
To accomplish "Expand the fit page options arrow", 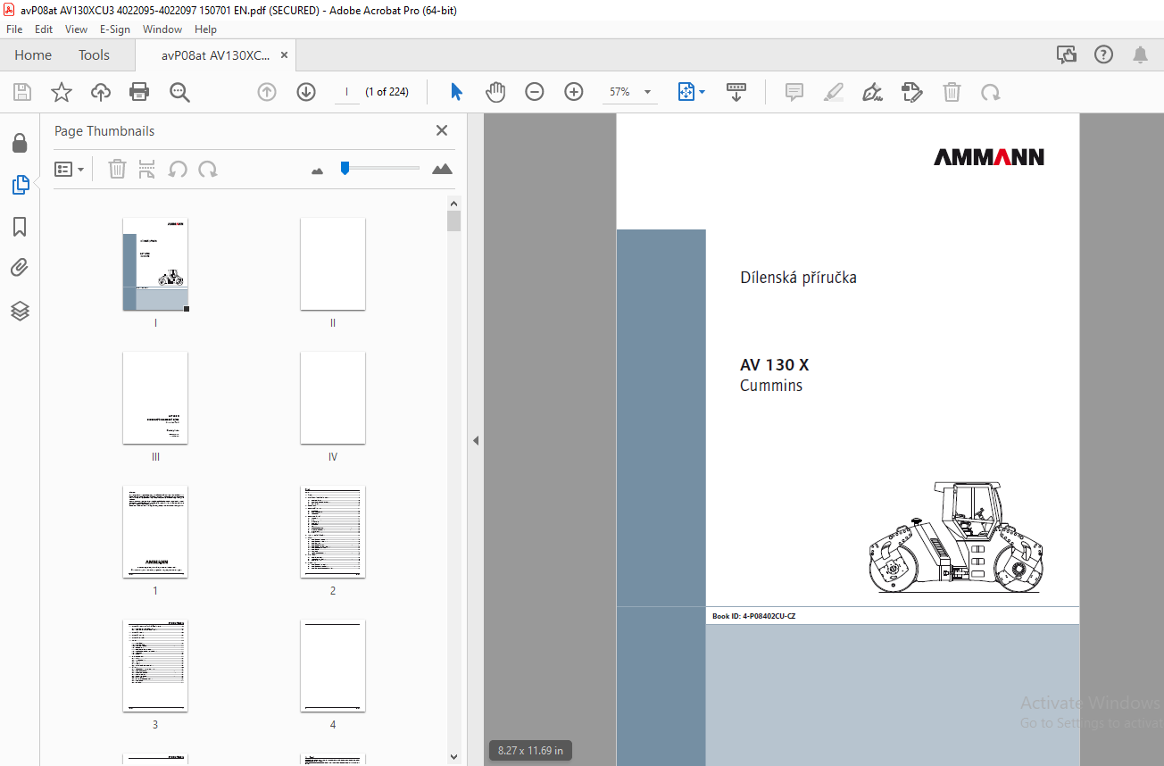I will tap(702, 92).
